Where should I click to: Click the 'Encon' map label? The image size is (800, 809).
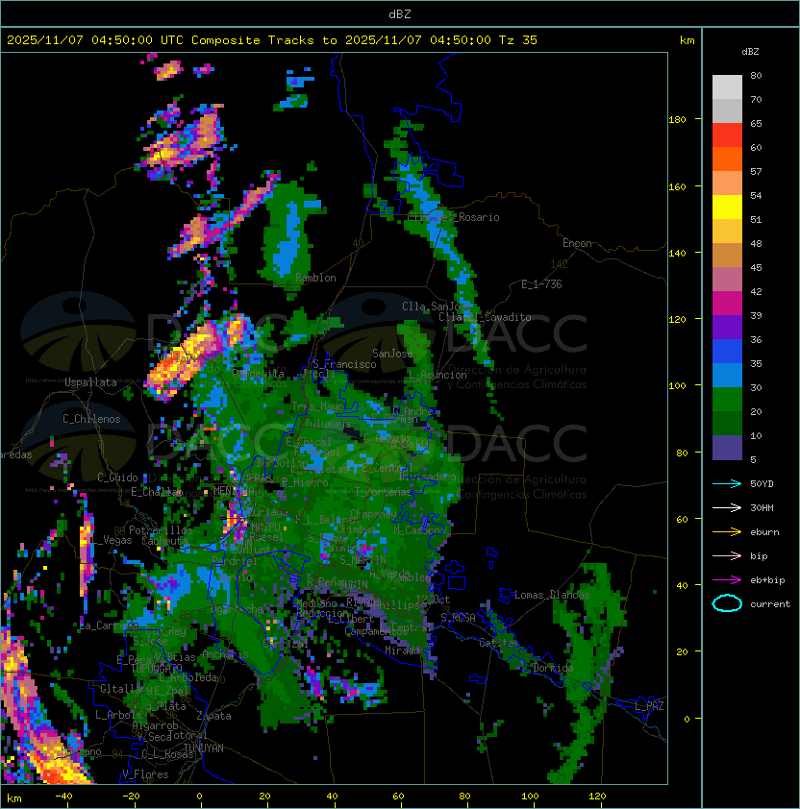click(x=577, y=243)
